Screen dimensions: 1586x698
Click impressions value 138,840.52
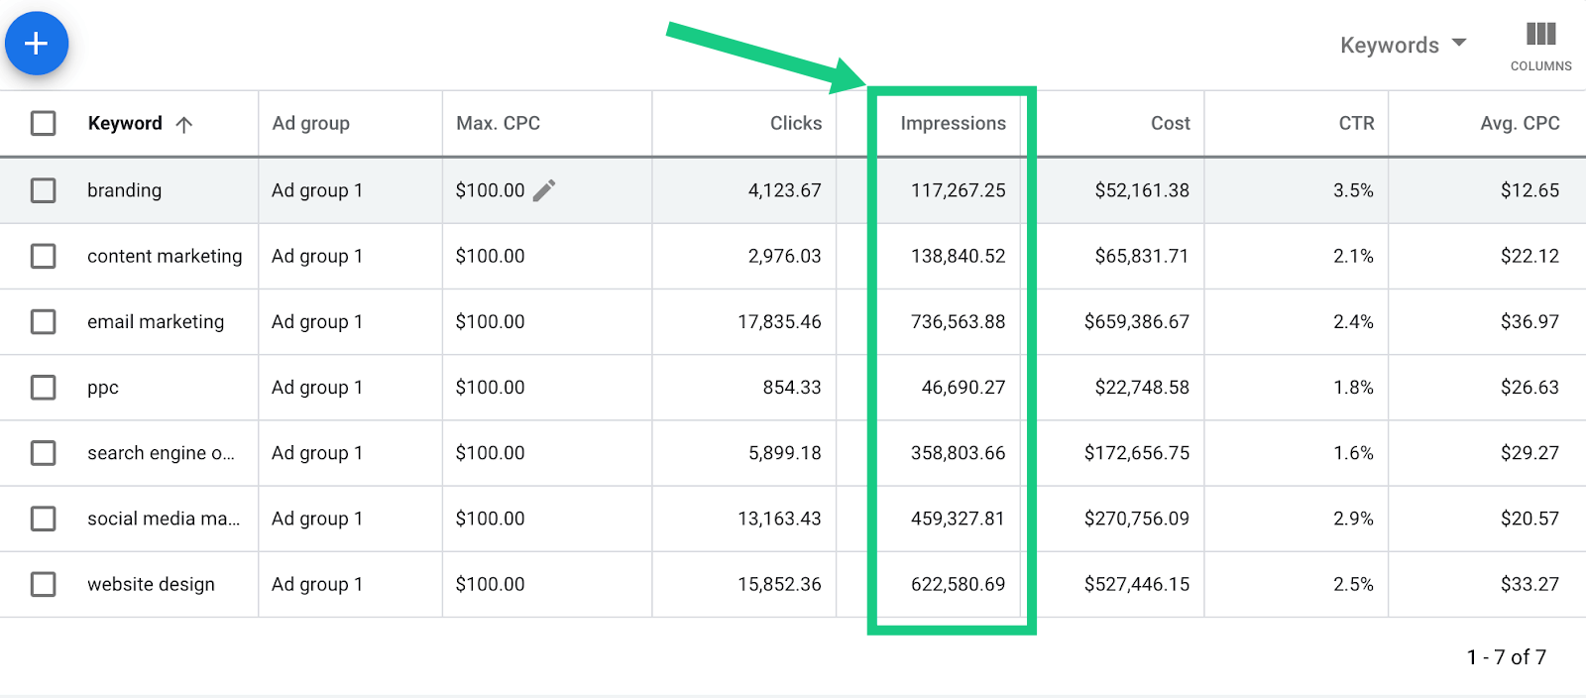(958, 256)
